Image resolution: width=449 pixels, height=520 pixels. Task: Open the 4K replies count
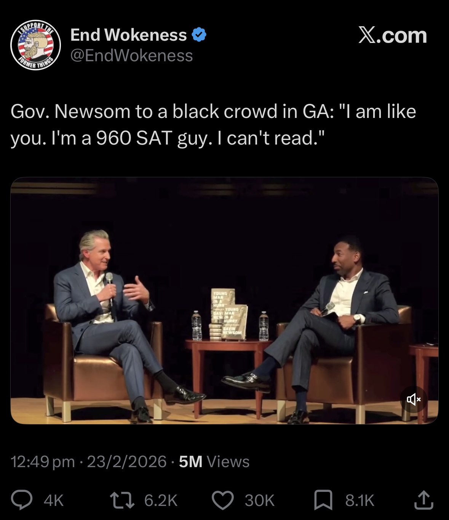pyautogui.click(x=54, y=501)
